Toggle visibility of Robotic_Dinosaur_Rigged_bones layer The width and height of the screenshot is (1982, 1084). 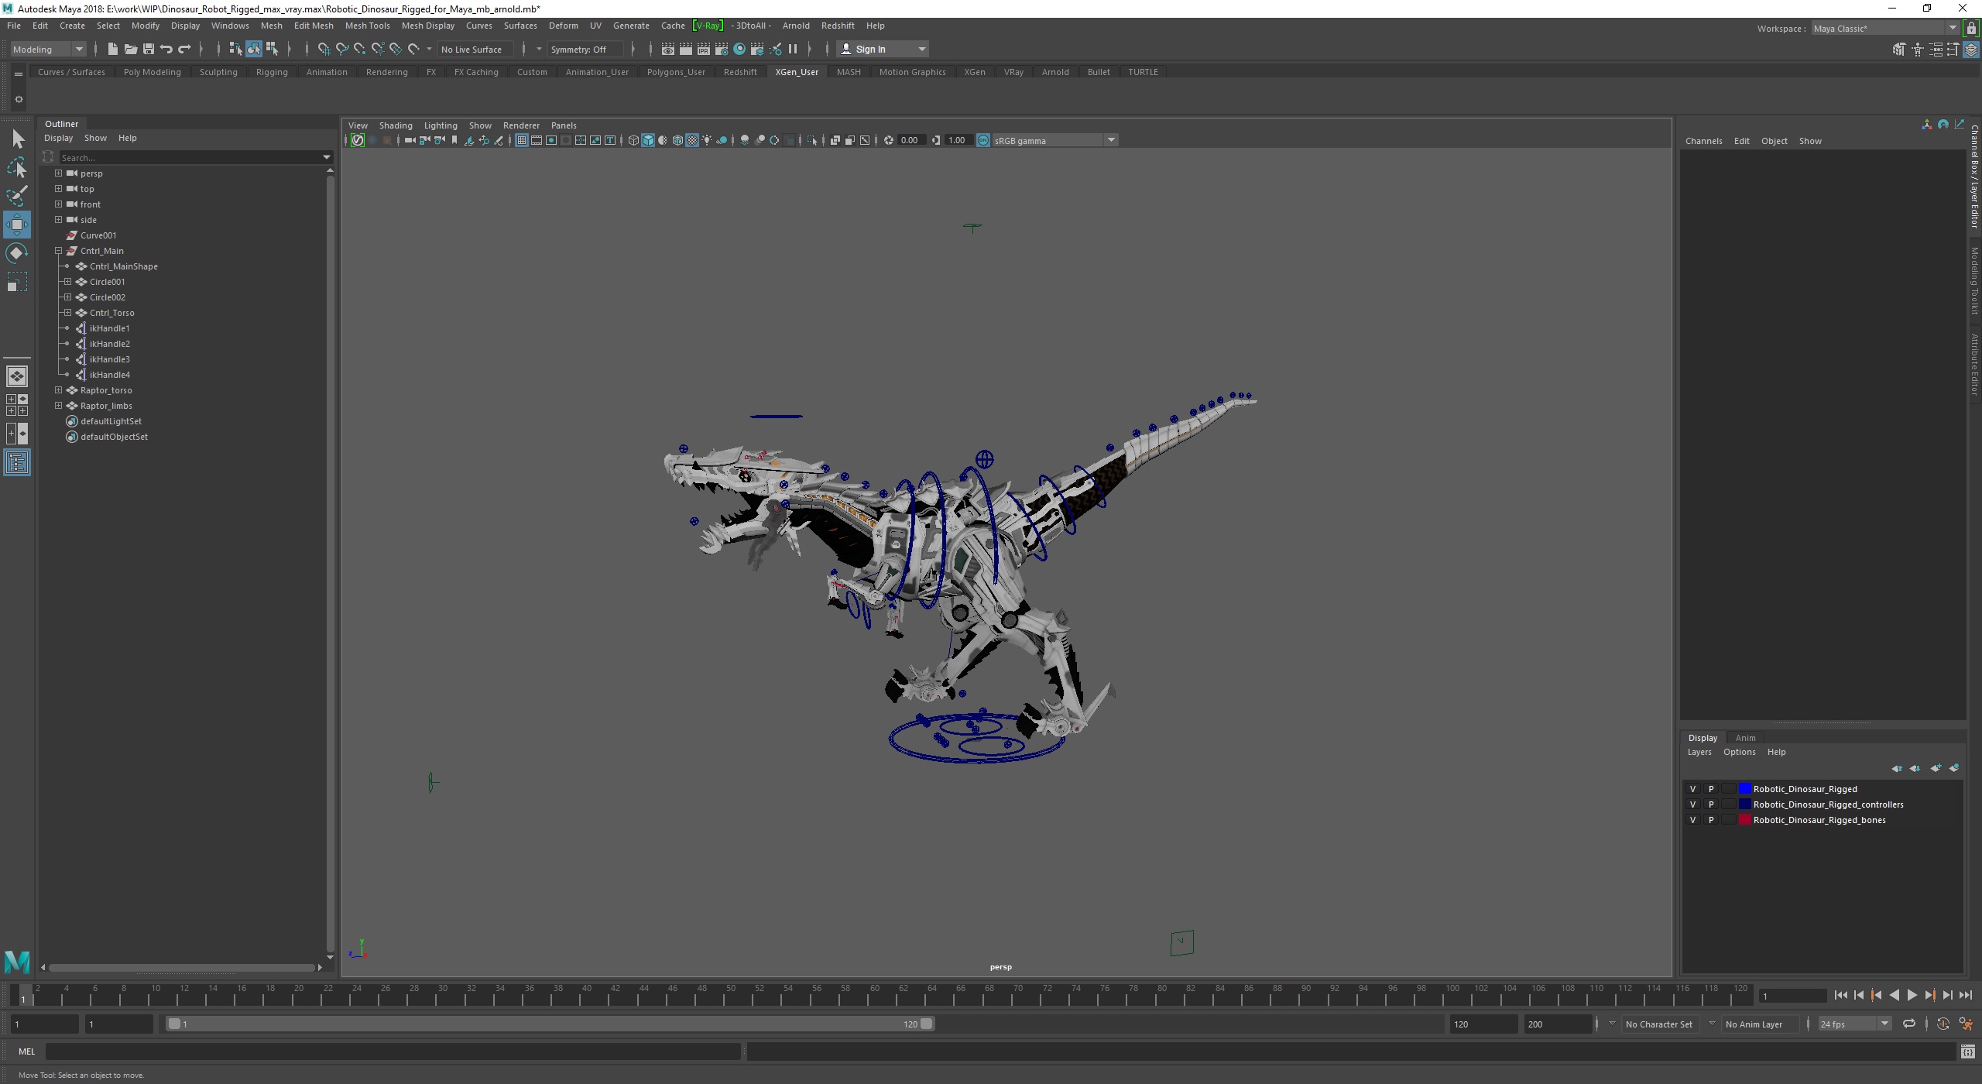pos(1692,820)
